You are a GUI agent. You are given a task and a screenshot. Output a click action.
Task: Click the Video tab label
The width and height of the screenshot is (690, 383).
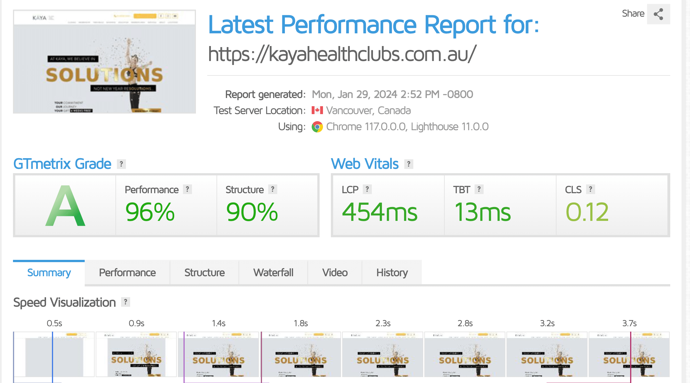[335, 272]
